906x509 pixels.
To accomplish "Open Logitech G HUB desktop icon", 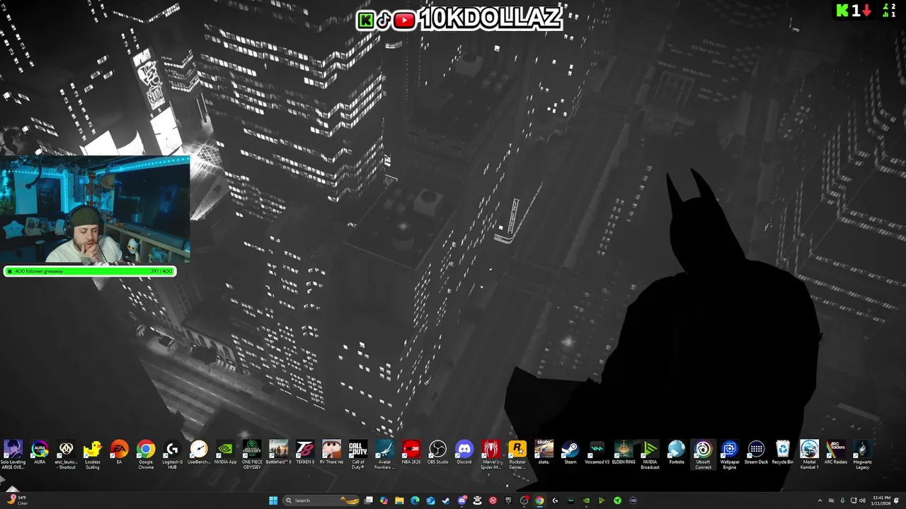I will (x=172, y=455).
